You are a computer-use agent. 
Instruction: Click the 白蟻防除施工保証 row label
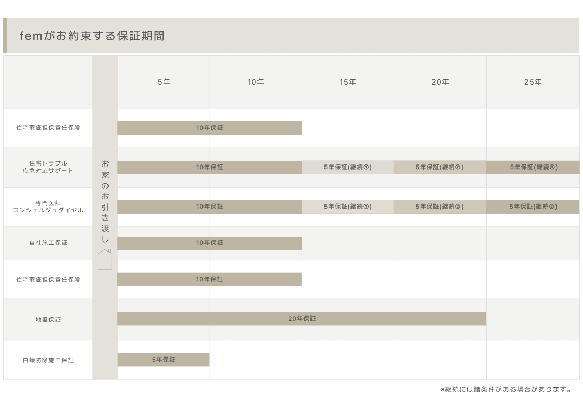(x=48, y=360)
